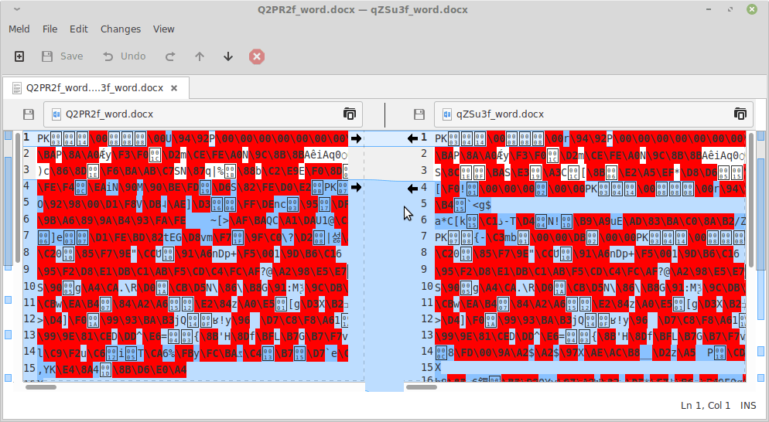Save the left pane file icon
Screen dimensions: 769x422
pos(29,114)
